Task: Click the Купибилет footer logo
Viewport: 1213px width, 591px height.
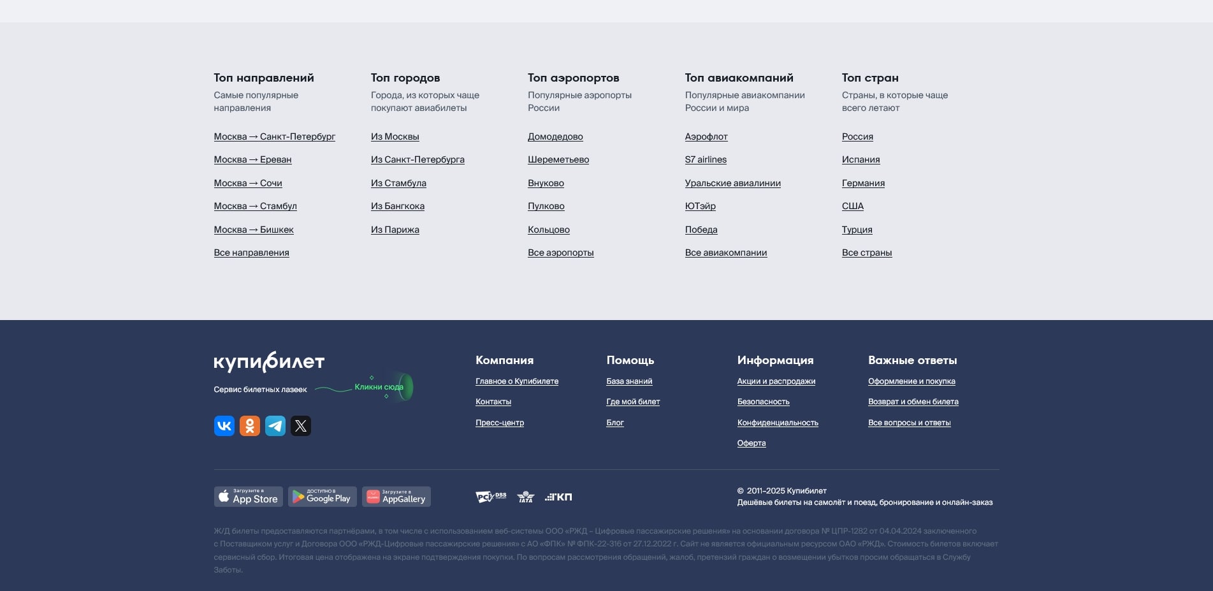Action: pyautogui.click(x=269, y=361)
